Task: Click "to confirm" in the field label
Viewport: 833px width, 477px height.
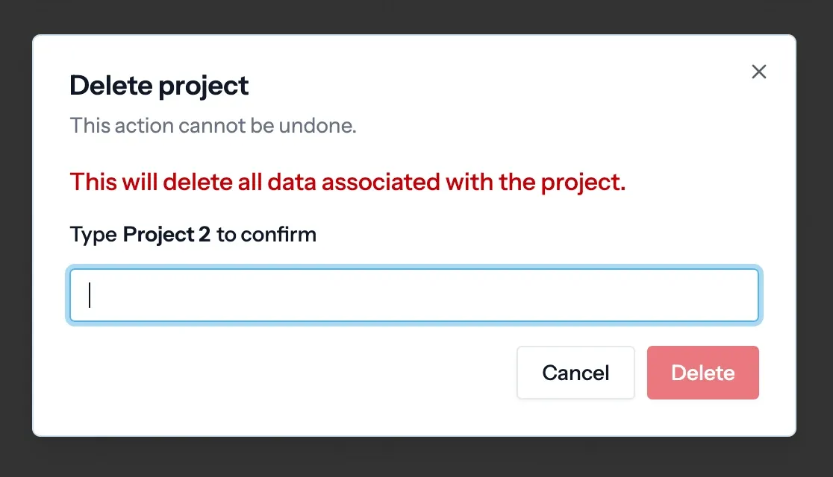Action: pos(266,235)
